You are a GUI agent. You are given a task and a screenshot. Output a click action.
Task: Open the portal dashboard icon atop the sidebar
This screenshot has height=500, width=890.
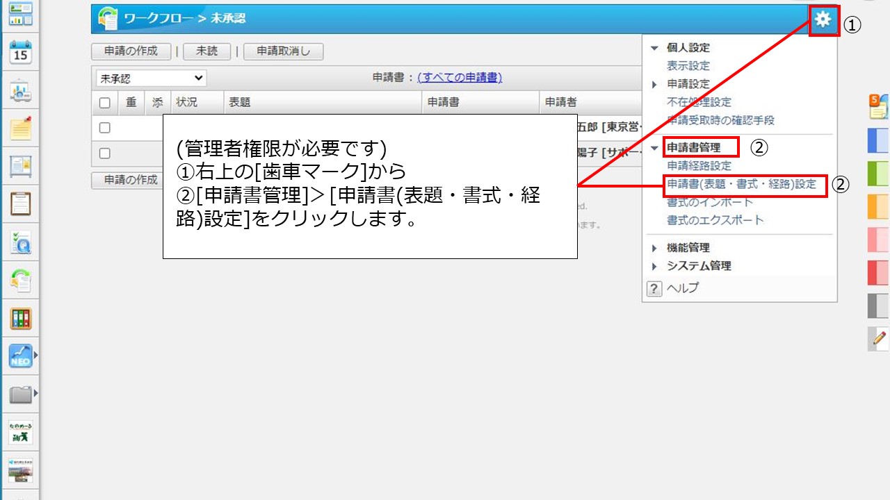tap(21, 15)
